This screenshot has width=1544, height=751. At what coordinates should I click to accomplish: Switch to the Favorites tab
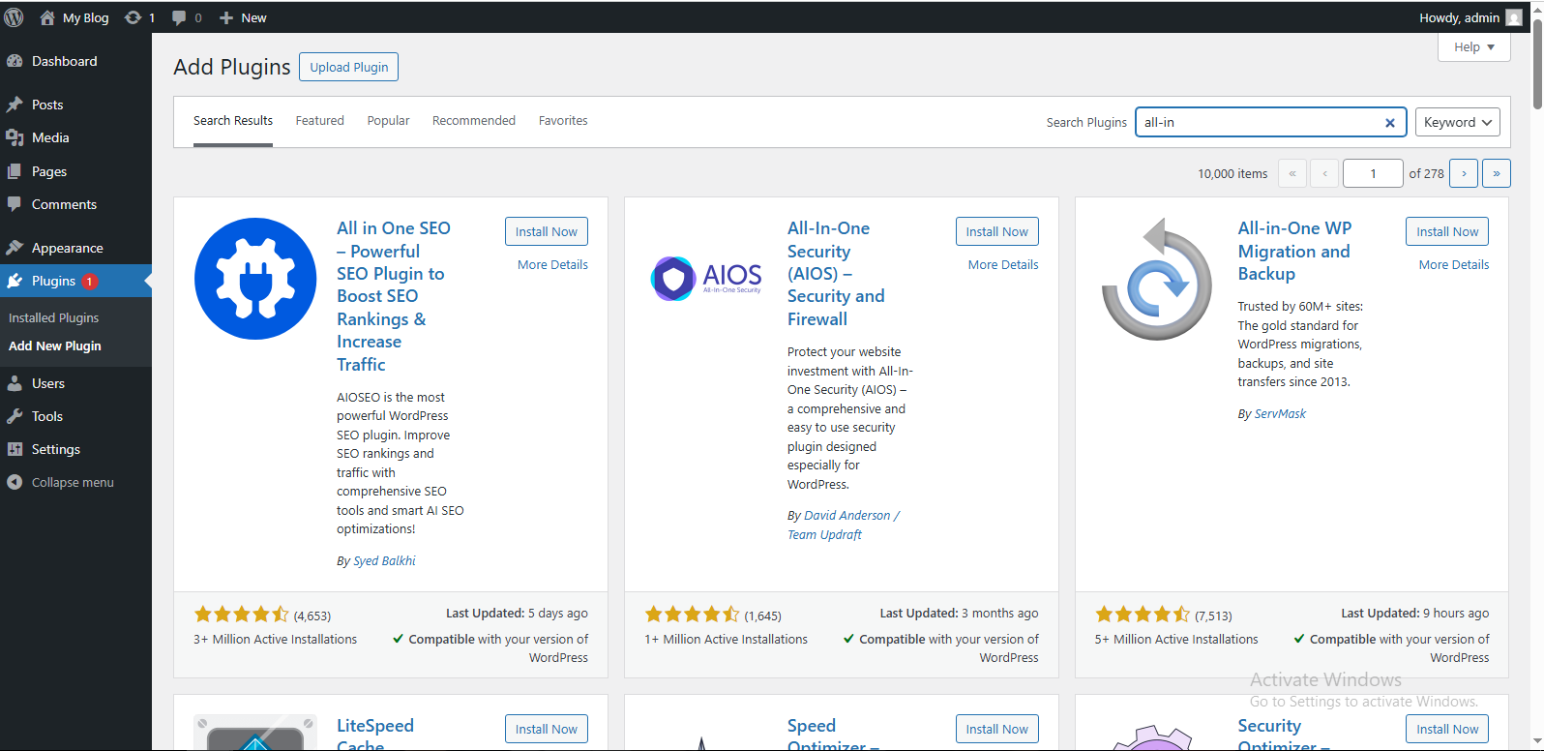(x=563, y=121)
